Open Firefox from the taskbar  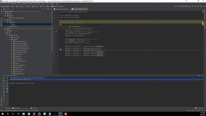coord(34,114)
